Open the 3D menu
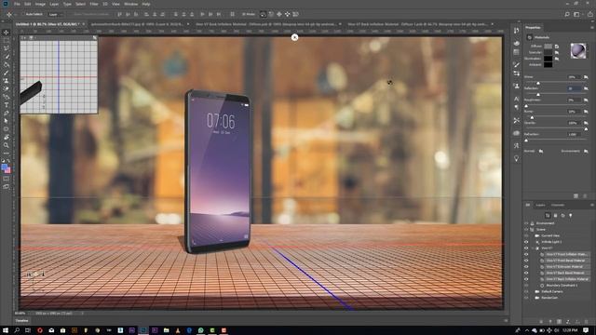Viewport: 596px width, 335px height. point(105,4)
